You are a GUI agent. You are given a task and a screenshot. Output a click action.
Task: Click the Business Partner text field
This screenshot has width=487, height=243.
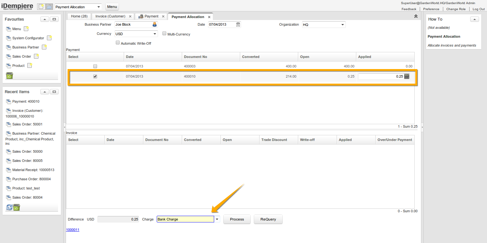(133, 24)
